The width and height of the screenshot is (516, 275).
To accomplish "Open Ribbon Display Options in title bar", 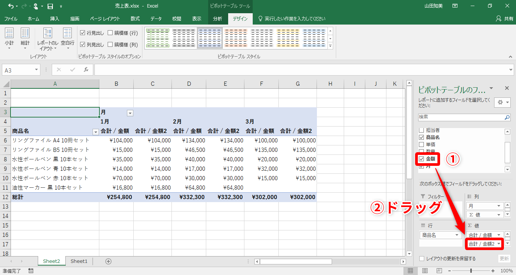I will [455, 6].
